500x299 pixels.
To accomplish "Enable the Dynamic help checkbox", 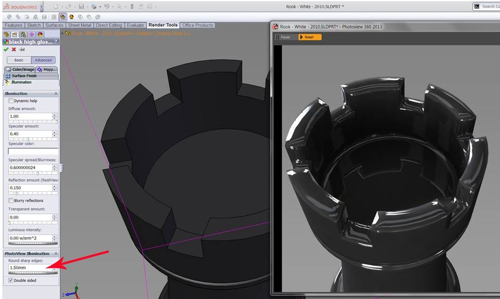I will [x=11, y=101].
